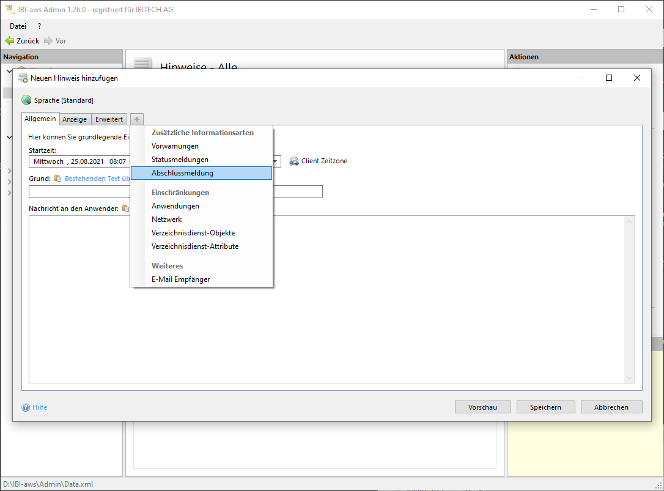Click the Startzeit date field
This screenshot has height=491, width=664.
pyautogui.click(x=79, y=161)
